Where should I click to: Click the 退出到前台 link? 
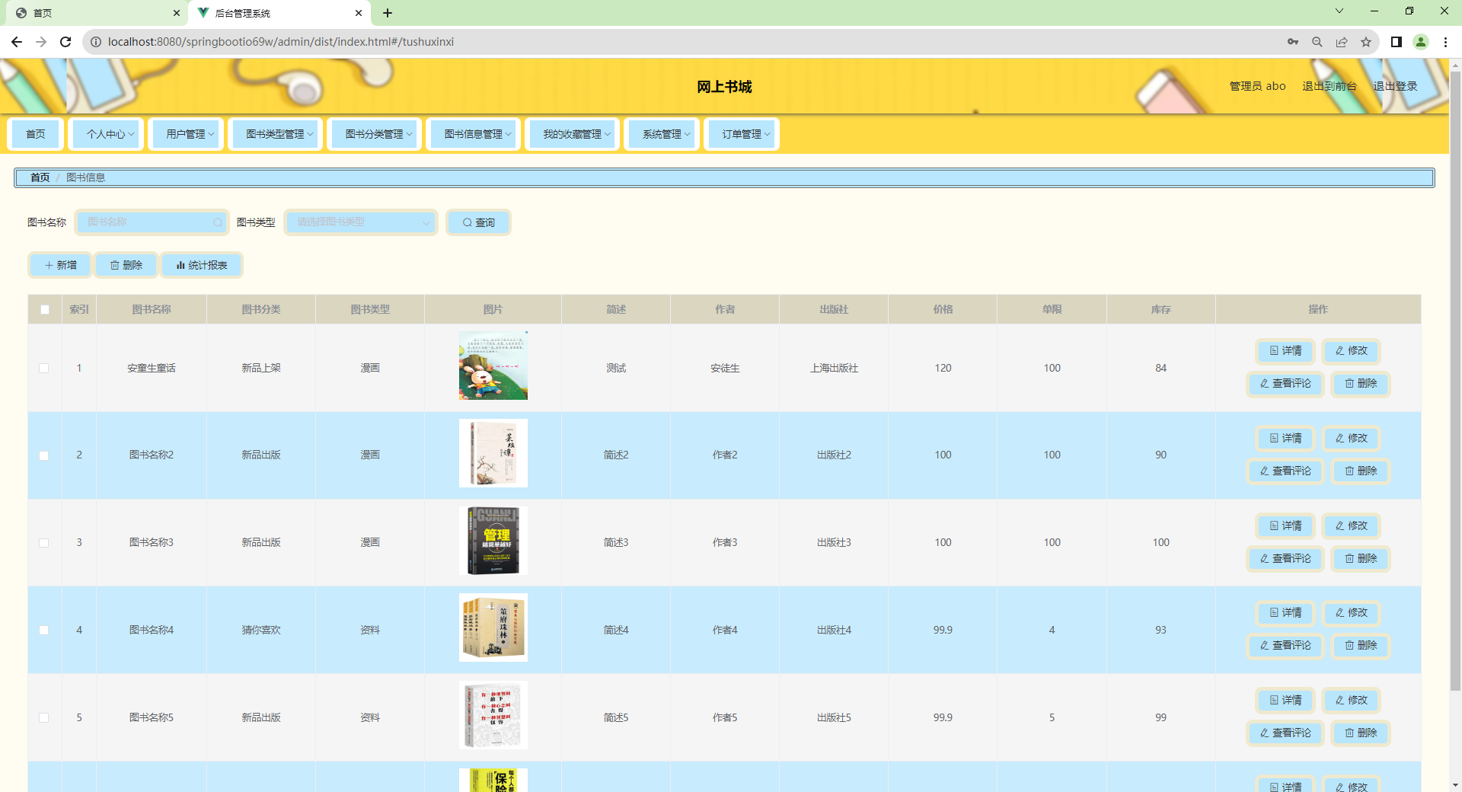(x=1329, y=86)
